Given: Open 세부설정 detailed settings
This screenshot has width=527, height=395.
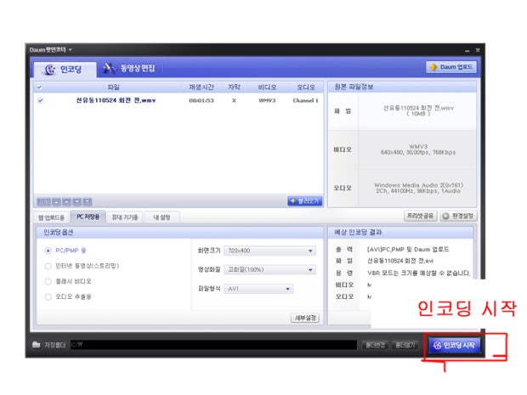Looking at the screenshot, I should pyautogui.click(x=305, y=318).
